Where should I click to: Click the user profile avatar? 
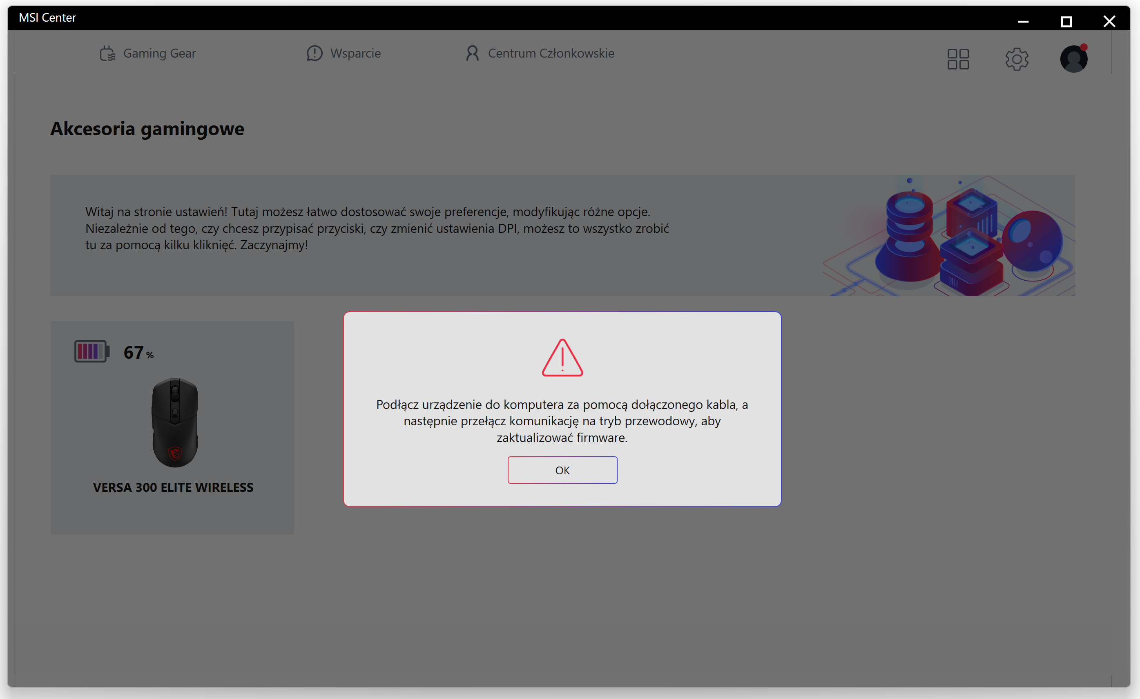[1073, 59]
